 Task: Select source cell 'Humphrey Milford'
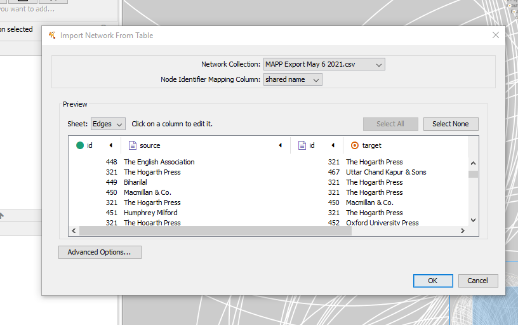pyautogui.click(x=150, y=213)
